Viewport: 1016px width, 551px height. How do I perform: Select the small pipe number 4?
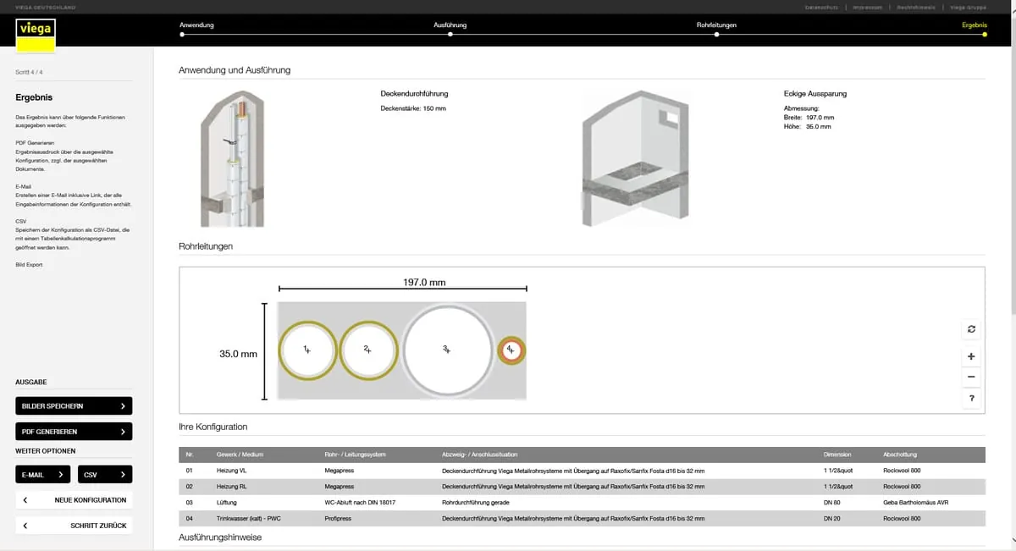tap(511, 349)
